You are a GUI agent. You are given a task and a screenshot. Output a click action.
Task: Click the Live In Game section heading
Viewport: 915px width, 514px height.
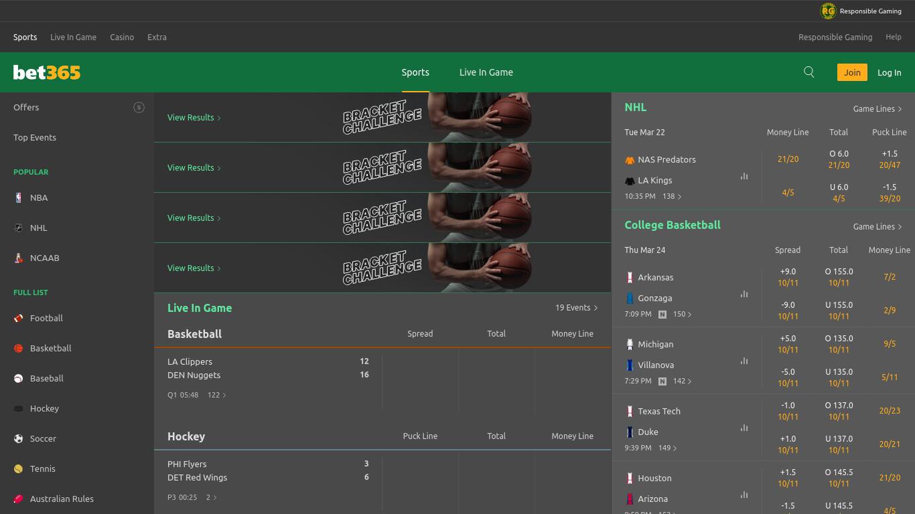point(200,308)
